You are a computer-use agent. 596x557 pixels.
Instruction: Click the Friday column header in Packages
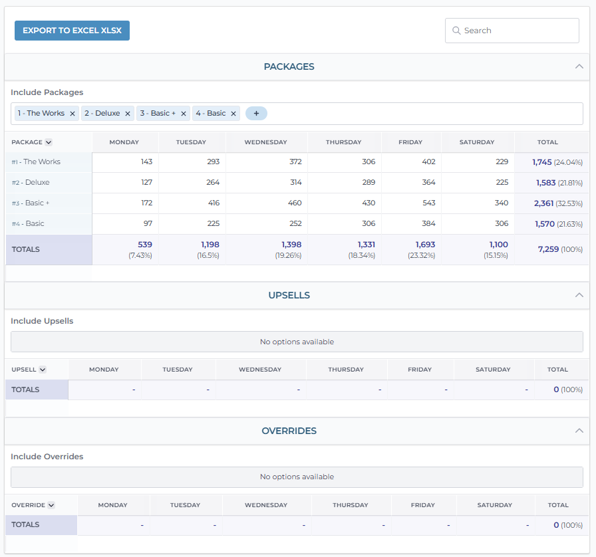(410, 142)
